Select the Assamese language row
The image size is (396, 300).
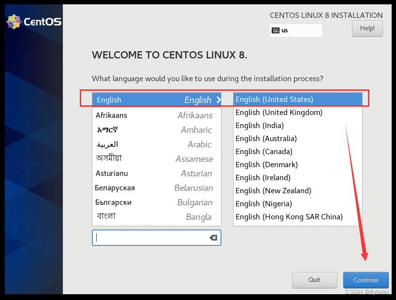point(157,159)
